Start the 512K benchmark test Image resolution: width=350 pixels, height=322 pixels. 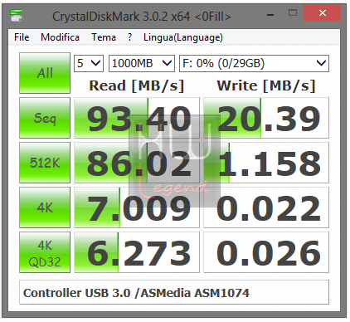(x=45, y=163)
